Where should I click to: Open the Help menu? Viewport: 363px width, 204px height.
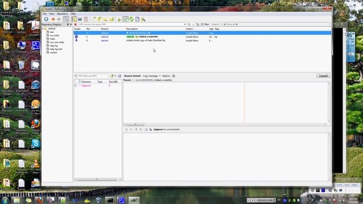[73, 14]
